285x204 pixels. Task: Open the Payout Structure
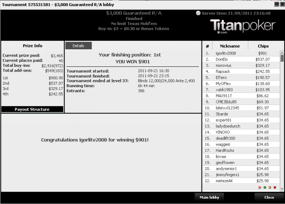pyautogui.click(x=32, y=109)
